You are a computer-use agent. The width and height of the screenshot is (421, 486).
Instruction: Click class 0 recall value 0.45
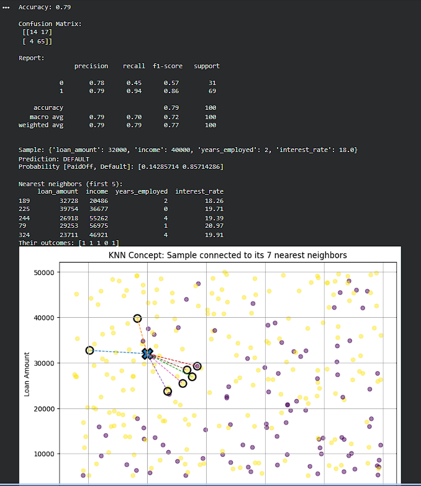pos(134,83)
